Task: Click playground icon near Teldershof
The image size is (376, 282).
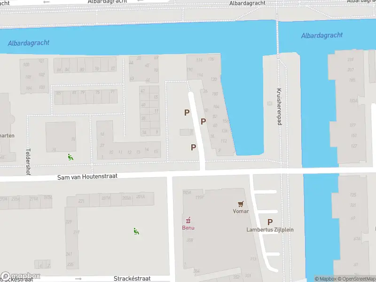Action: (x=70, y=157)
